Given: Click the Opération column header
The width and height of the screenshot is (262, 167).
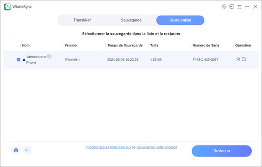Looking at the screenshot, I should [x=243, y=45].
